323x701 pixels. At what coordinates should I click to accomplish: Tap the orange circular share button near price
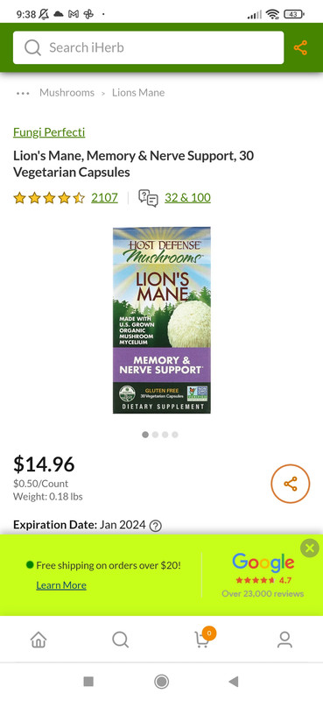tap(291, 484)
